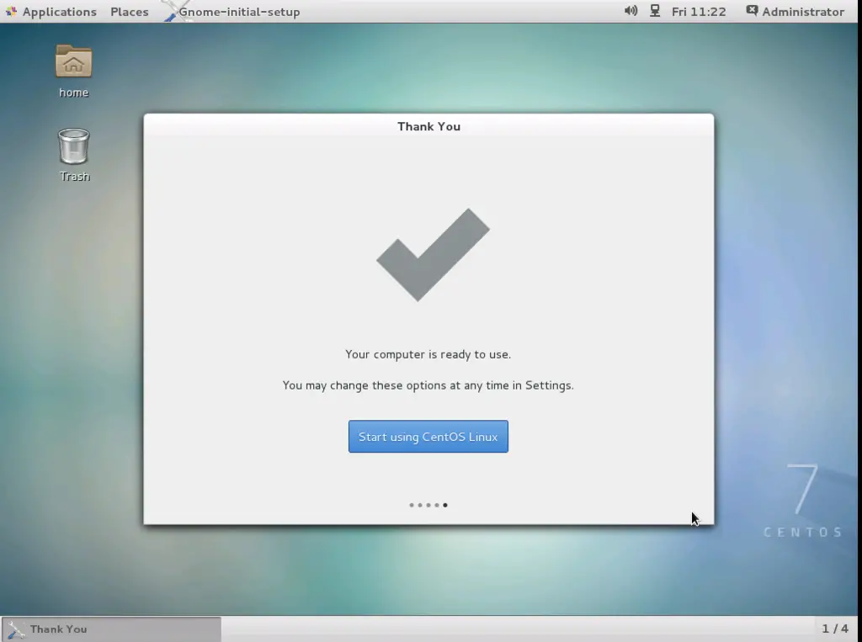The height and width of the screenshot is (642, 862).
Task: Click the Gnome-initial-setup tools icon in the top bar
Action: point(176,11)
